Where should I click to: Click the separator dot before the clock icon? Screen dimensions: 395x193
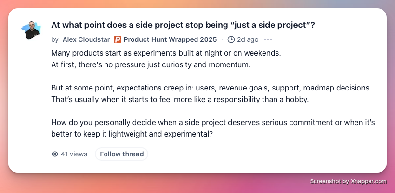click(222, 39)
